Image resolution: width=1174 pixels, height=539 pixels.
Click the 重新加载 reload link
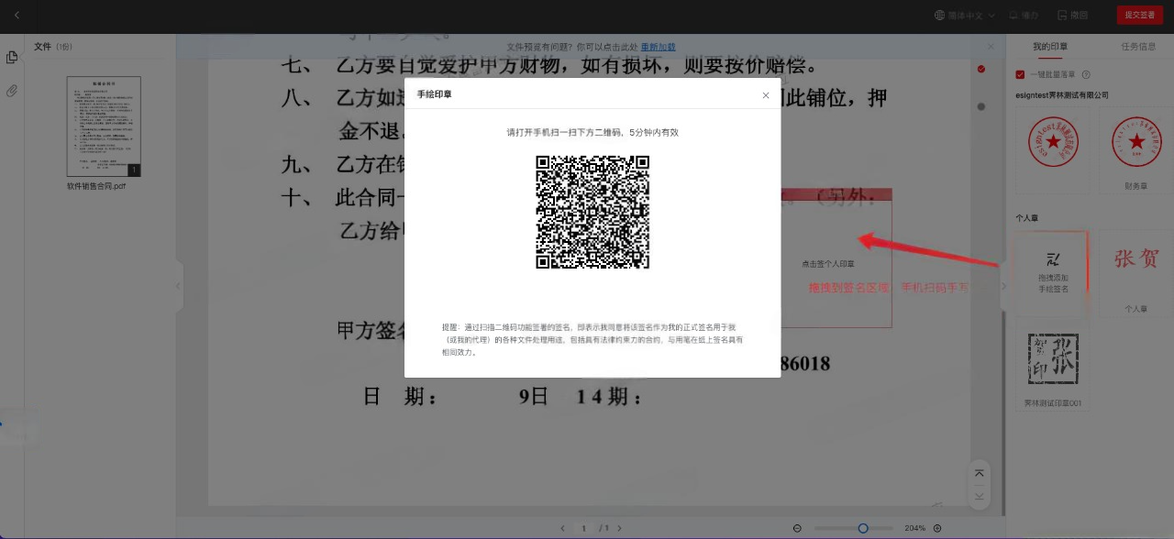pos(659,47)
